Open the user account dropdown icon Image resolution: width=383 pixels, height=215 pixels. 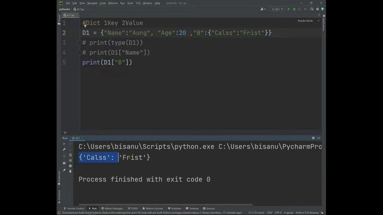tap(263, 9)
